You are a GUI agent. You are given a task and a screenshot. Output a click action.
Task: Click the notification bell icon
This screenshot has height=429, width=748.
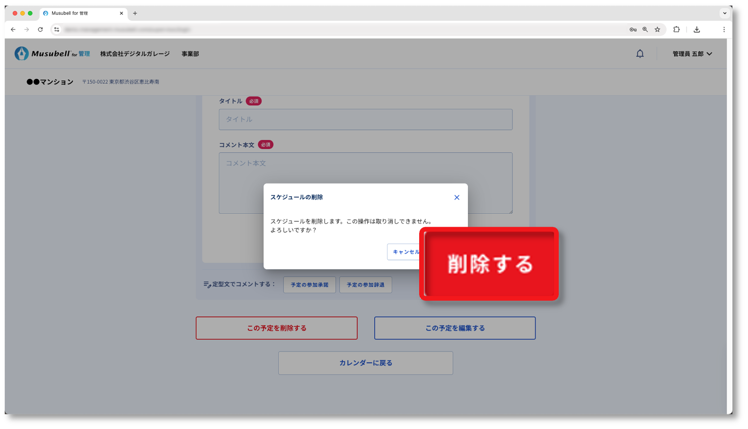pos(640,54)
